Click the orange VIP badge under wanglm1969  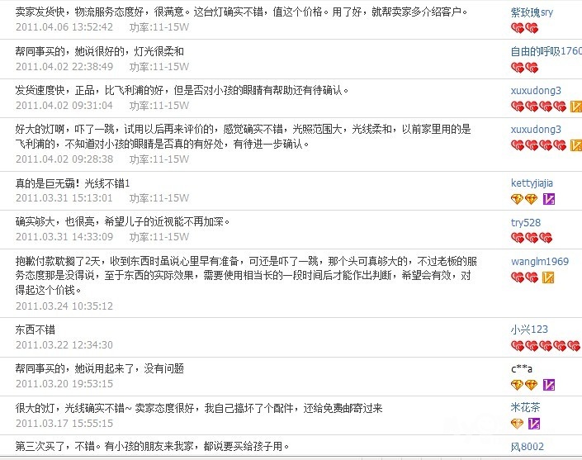548,277
